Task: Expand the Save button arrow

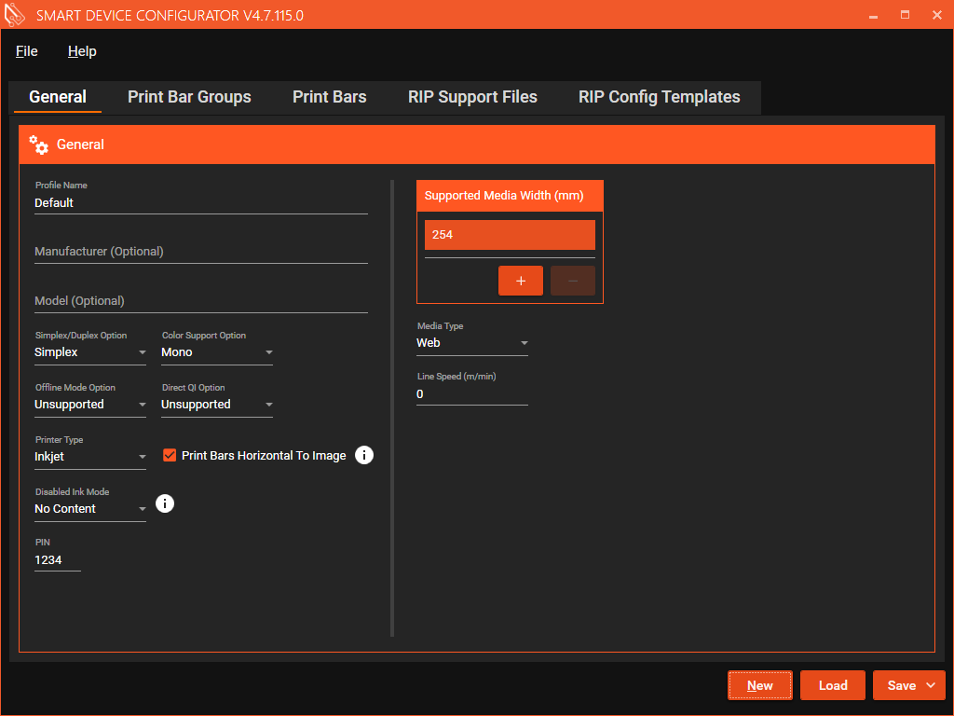Action: point(931,685)
